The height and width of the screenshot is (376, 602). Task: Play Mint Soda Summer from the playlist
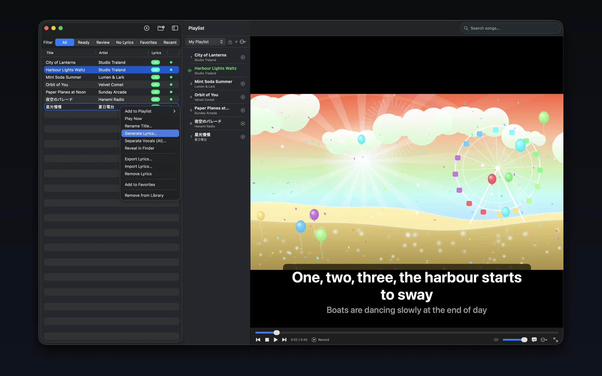(x=243, y=84)
